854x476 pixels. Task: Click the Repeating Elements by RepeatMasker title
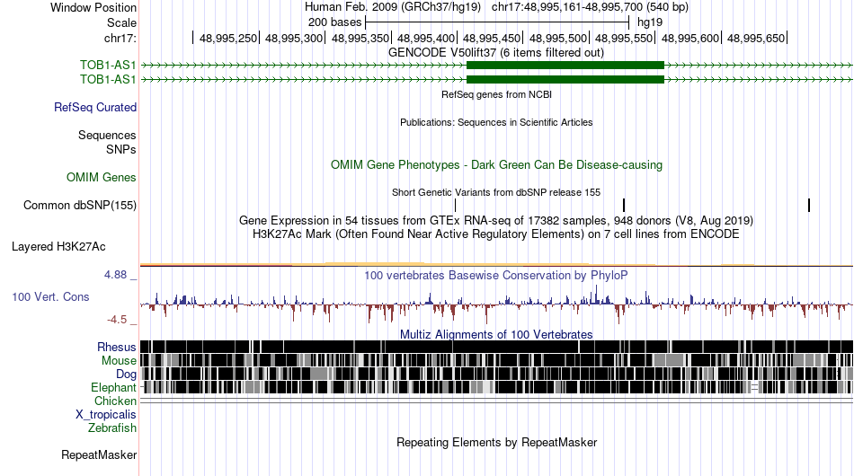tap(496, 442)
